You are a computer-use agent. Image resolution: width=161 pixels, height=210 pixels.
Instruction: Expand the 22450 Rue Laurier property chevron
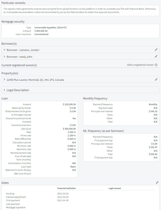click(x=4, y=79)
